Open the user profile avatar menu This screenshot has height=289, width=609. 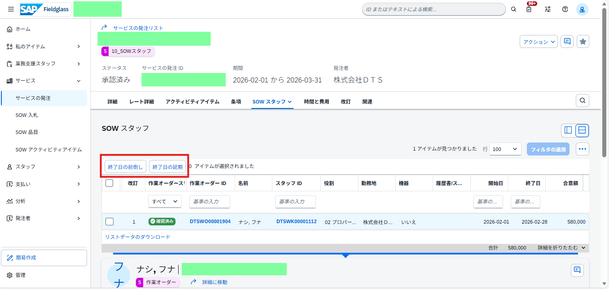pyautogui.click(x=582, y=9)
